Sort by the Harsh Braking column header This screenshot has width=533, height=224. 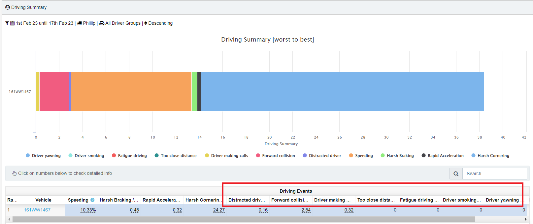click(119, 200)
